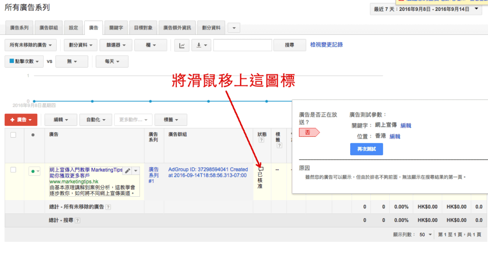
Task: Open the 每天 interval dropdown
Action: 112,61
